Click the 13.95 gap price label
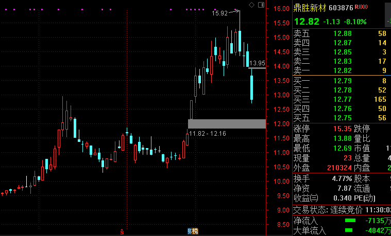 click(x=258, y=63)
